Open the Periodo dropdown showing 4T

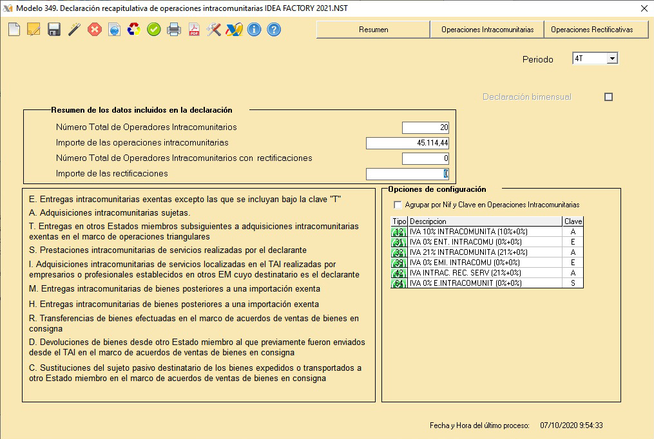tap(612, 59)
